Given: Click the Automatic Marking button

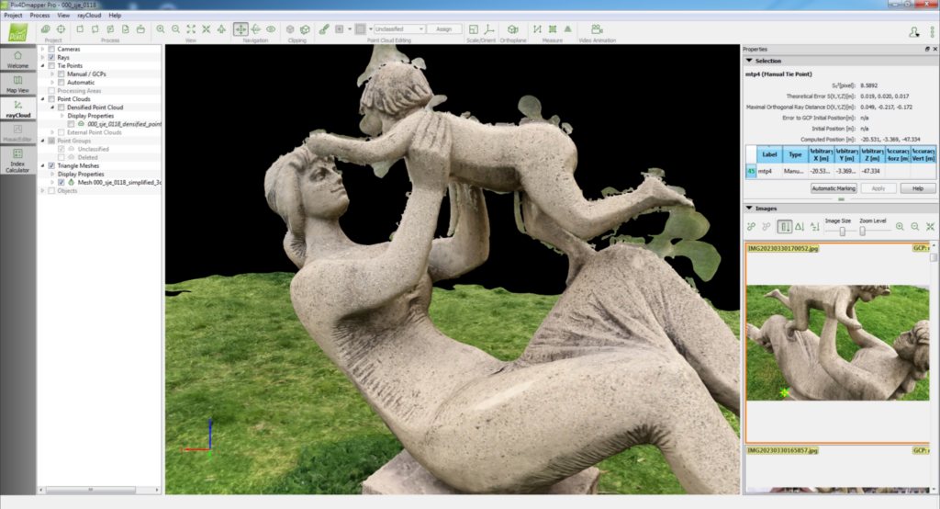Looking at the screenshot, I should [834, 187].
